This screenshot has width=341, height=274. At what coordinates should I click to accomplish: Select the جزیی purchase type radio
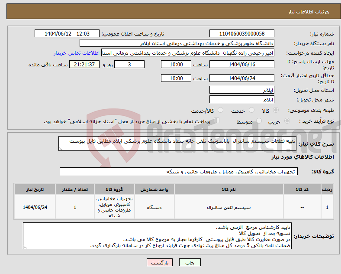click(287, 121)
